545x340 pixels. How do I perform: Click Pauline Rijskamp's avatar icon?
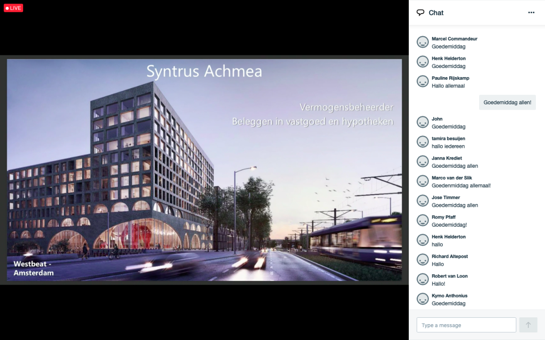click(x=423, y=82)
